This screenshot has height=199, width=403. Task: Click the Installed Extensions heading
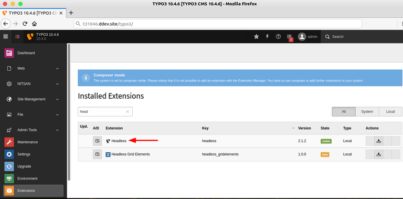click(111, 96)
